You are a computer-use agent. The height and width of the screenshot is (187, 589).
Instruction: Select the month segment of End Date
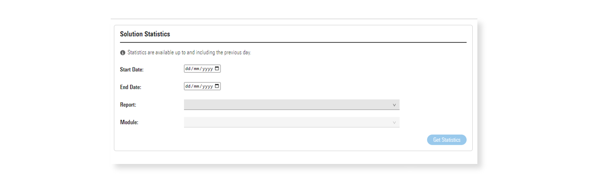click(196, 86)
